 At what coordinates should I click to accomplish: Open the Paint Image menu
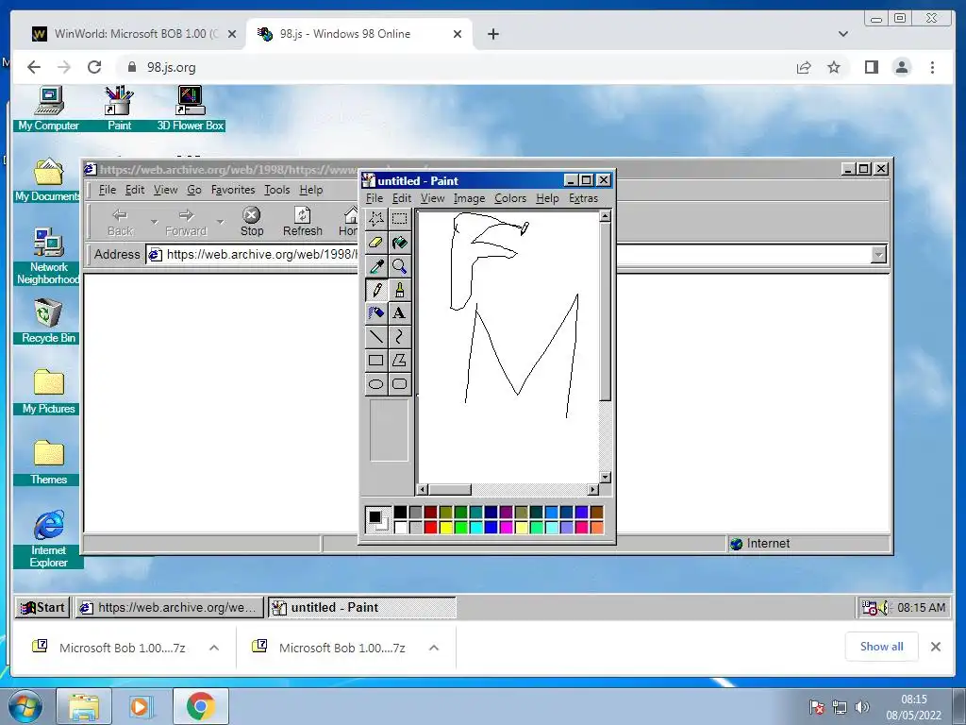pos(469,198)
